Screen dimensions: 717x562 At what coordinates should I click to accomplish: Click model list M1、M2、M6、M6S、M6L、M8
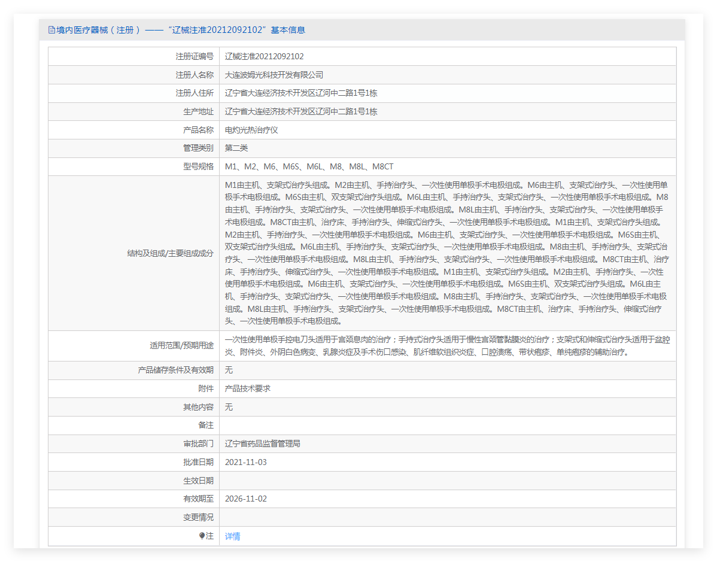click(x=309, y=166)
